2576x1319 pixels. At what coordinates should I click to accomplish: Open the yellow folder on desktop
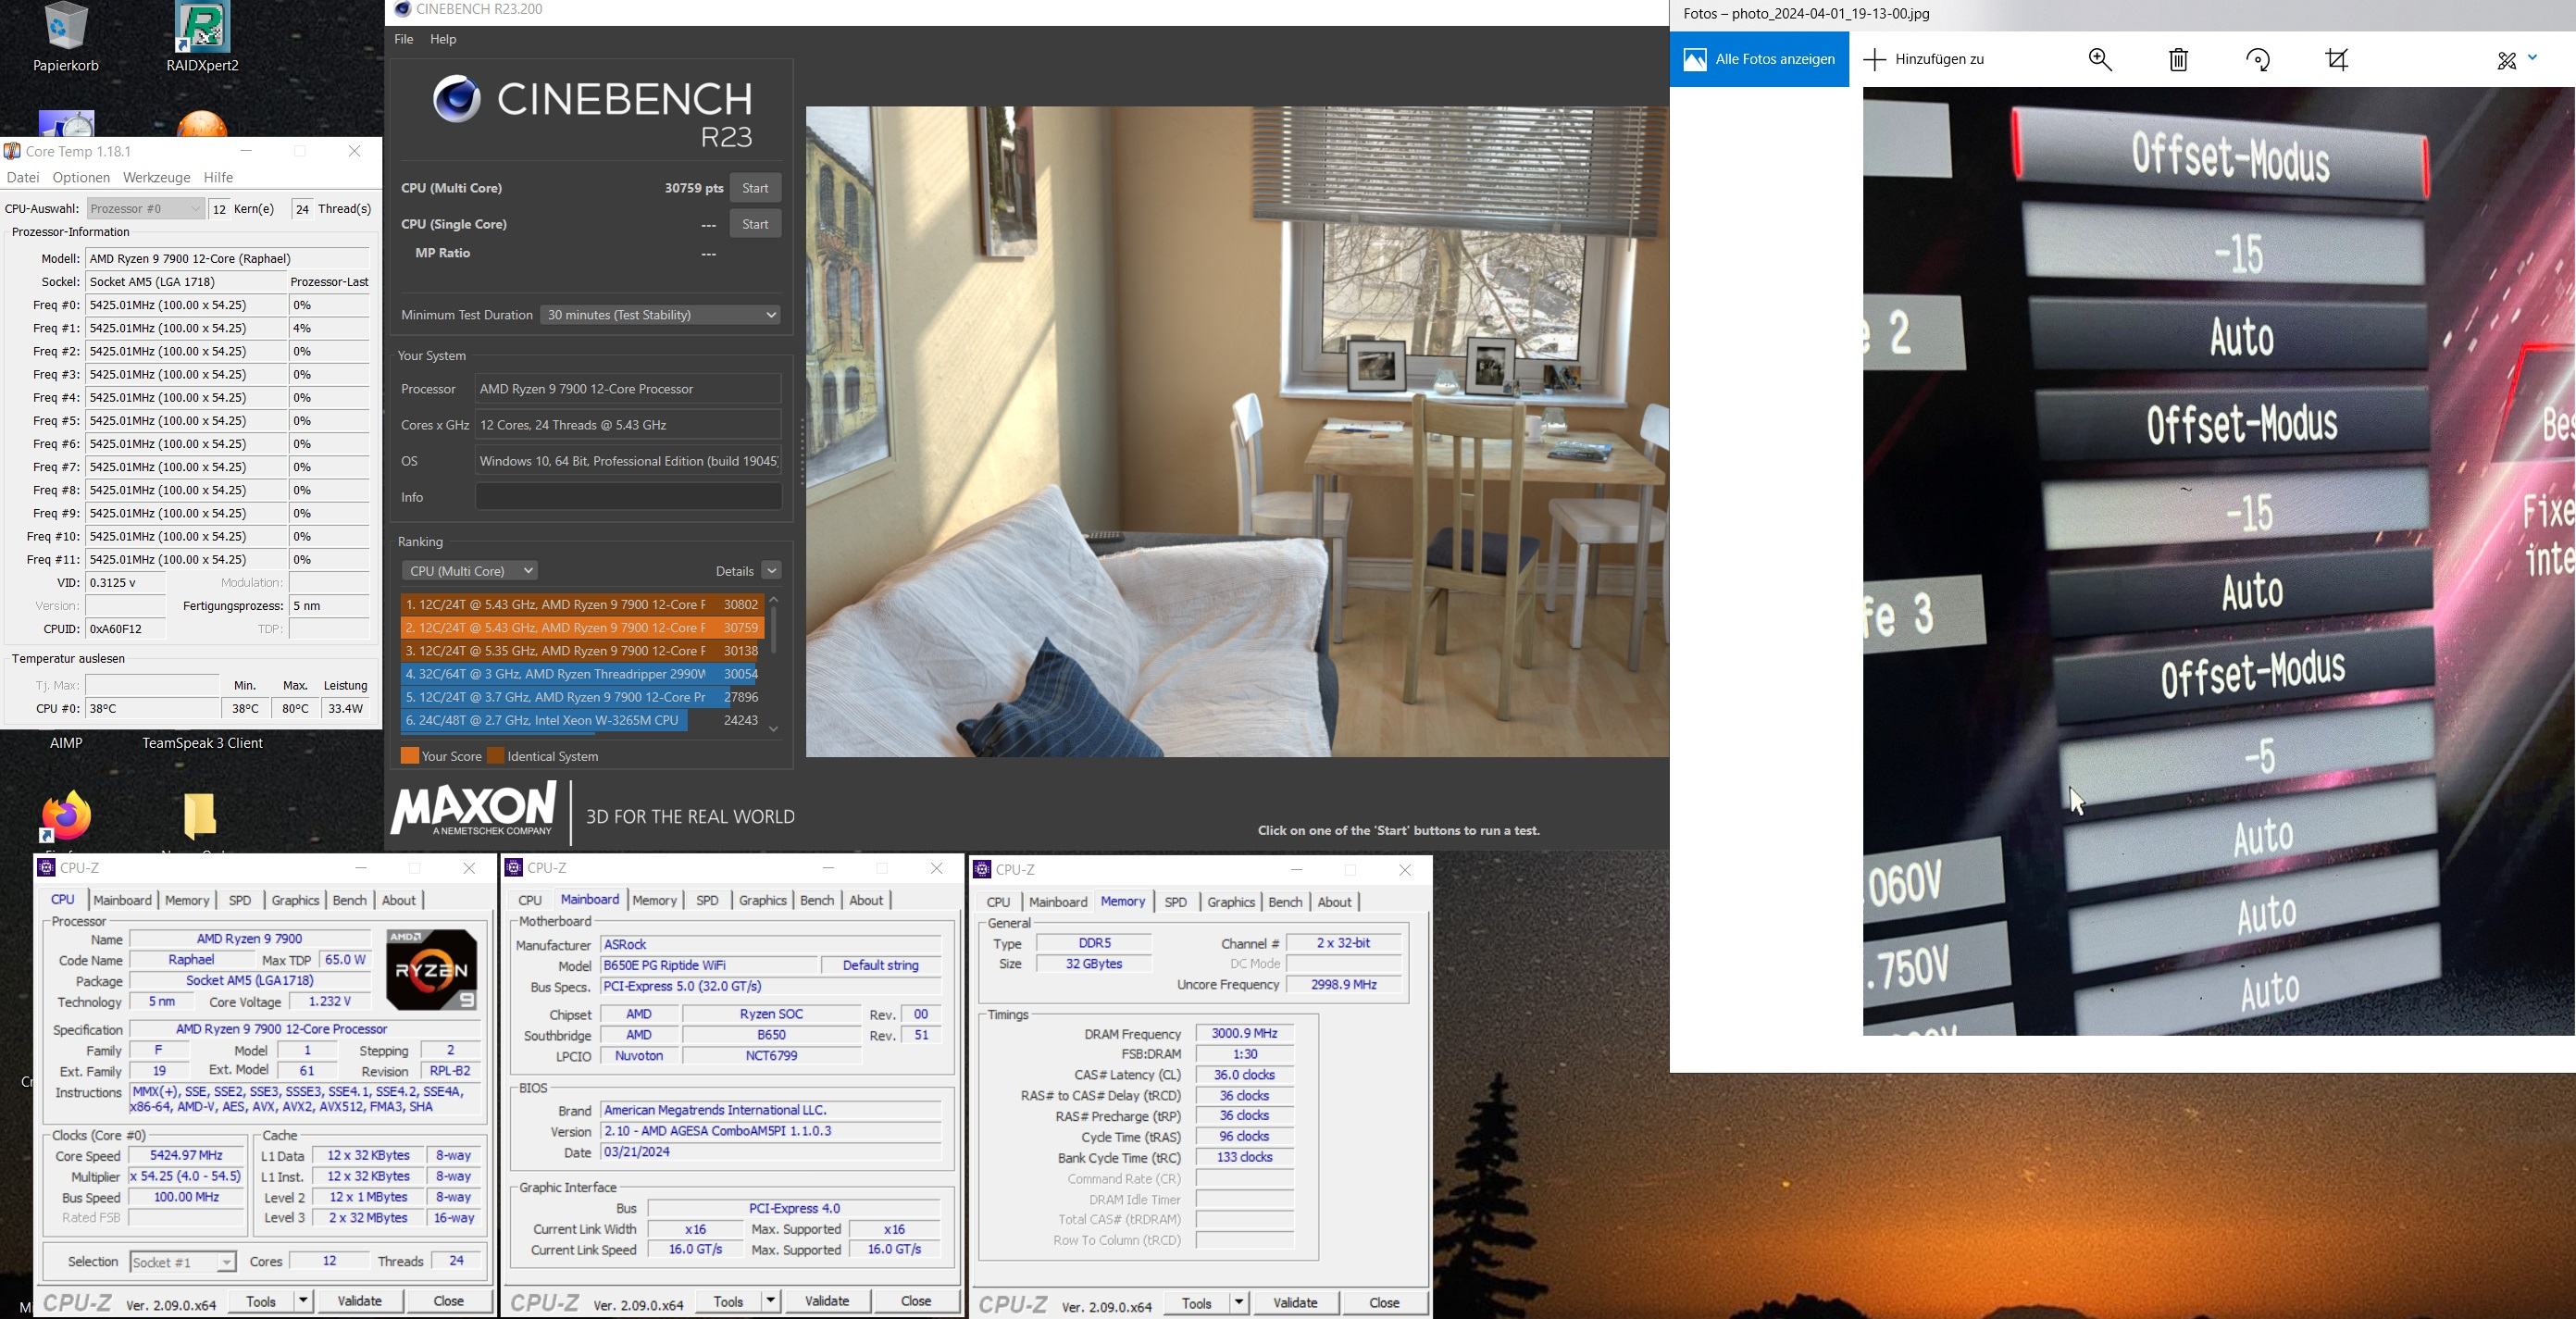[200, 815]
